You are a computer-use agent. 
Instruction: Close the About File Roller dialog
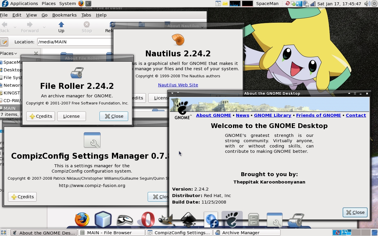(x=114, y=116)
